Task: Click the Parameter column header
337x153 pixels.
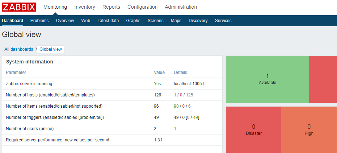Action: pyautogui.click(x=16, y=72)
